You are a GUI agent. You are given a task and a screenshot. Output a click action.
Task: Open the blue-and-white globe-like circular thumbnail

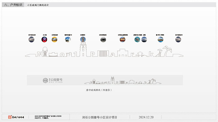[68, 39]
